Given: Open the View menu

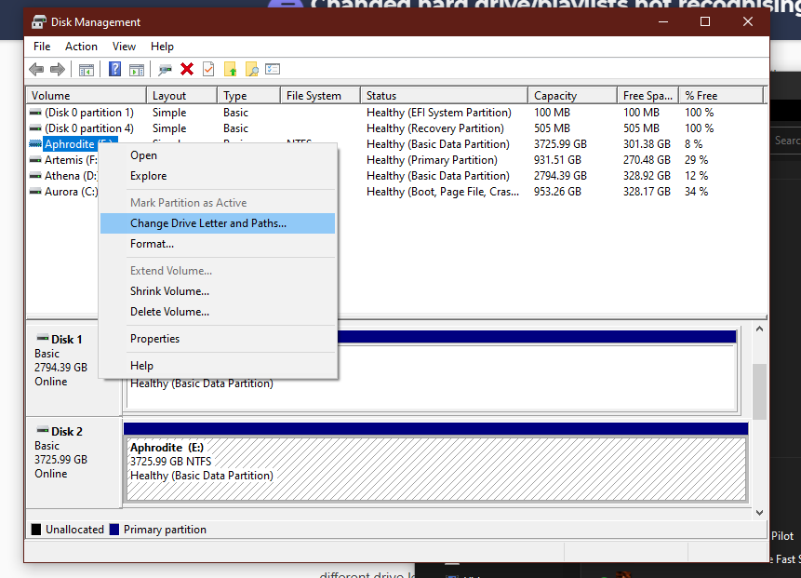Looking at the screenshot, I should pyautogui.click(x=124, y=47).
